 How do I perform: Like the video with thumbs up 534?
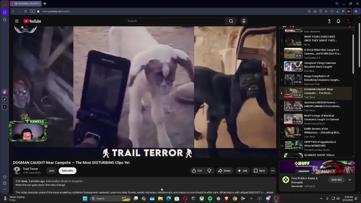click(x=197, y=171)
